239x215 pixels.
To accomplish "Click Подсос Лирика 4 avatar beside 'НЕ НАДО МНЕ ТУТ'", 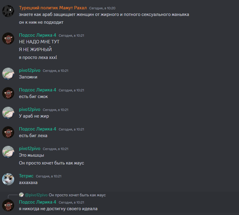I will [8, 38].
